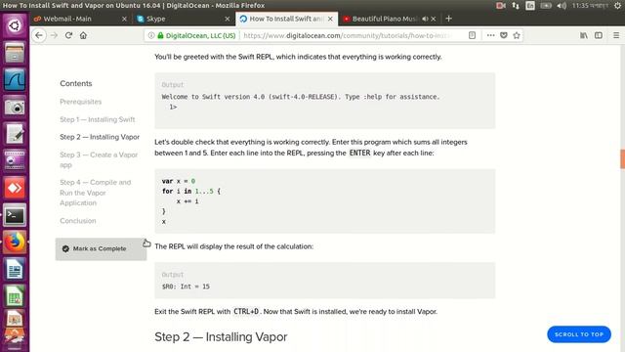This screenshot has height=352, width=625.
Task: Open Firefox hamburger menu
Action: pyautogui.click(x=616, y=35)
